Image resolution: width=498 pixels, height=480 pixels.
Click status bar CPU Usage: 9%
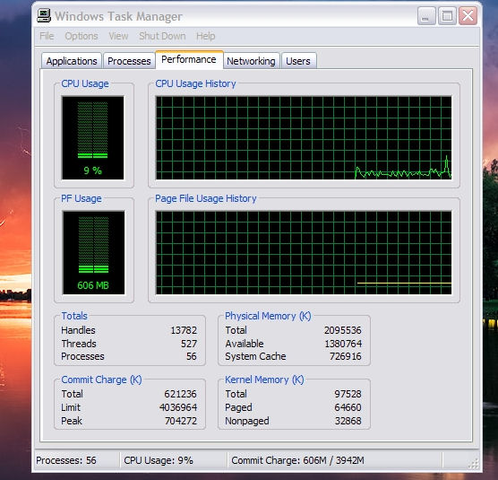pyautogui.click(x=159, y=460)
